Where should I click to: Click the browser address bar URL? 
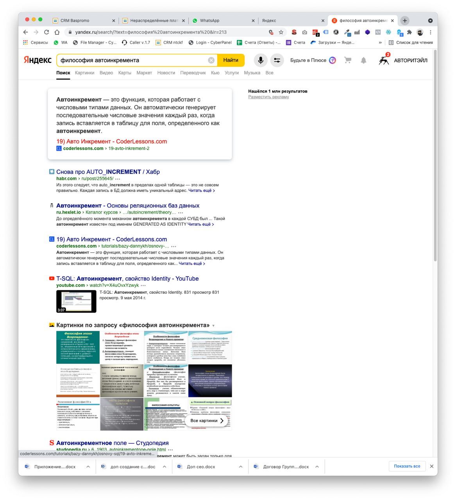(151, 32)
